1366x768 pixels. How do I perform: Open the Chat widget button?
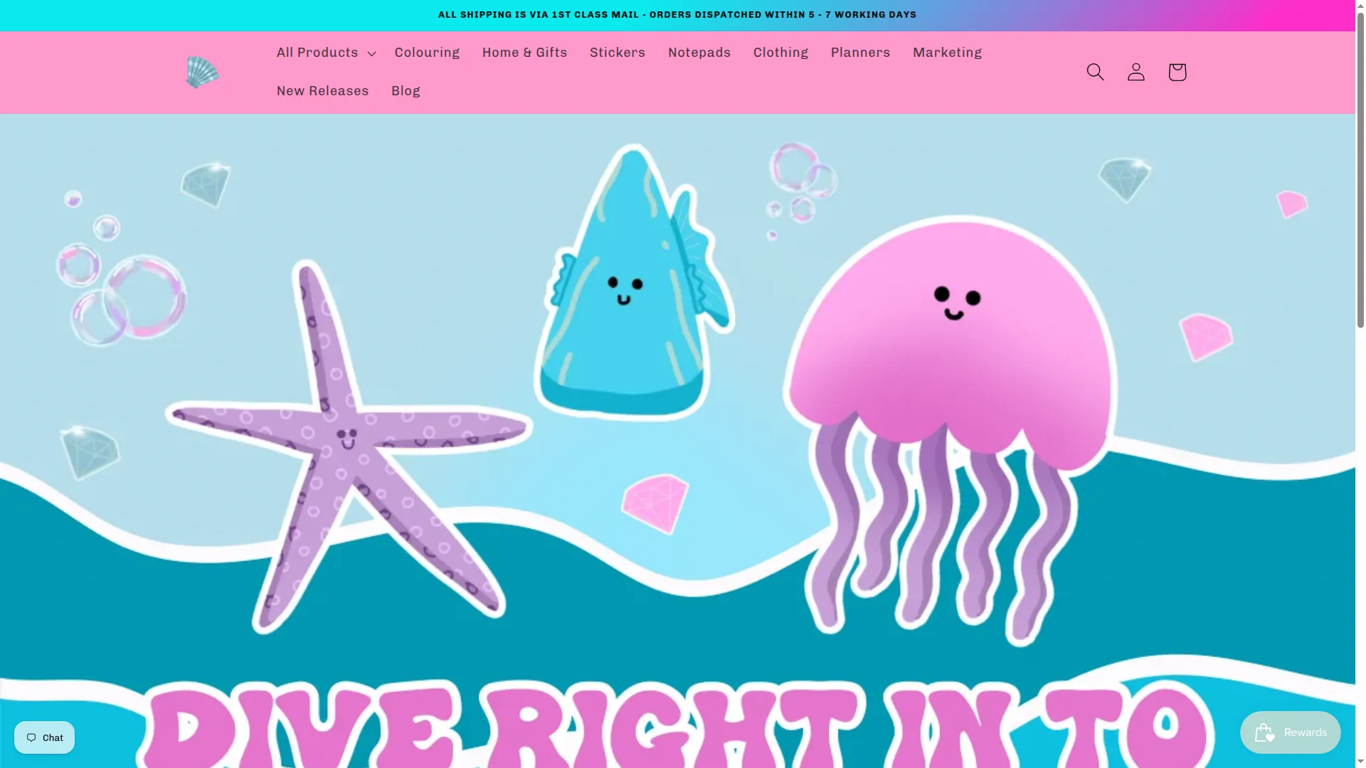(44, 737)
